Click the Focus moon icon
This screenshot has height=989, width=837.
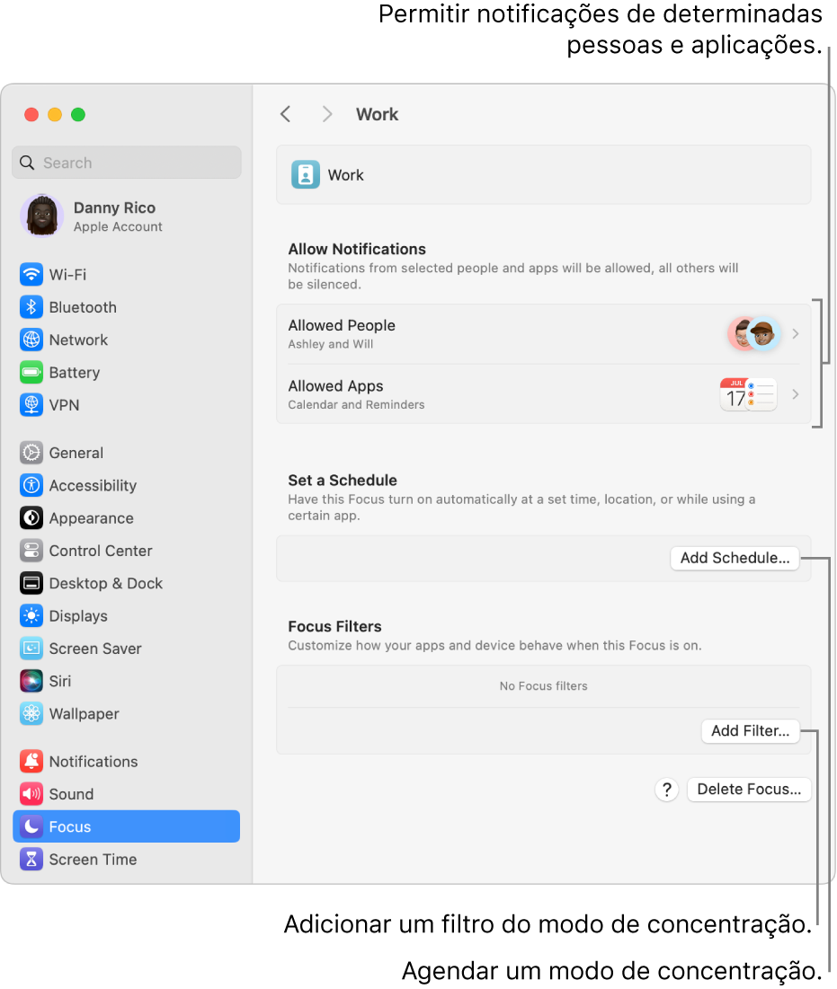[31, 827]
